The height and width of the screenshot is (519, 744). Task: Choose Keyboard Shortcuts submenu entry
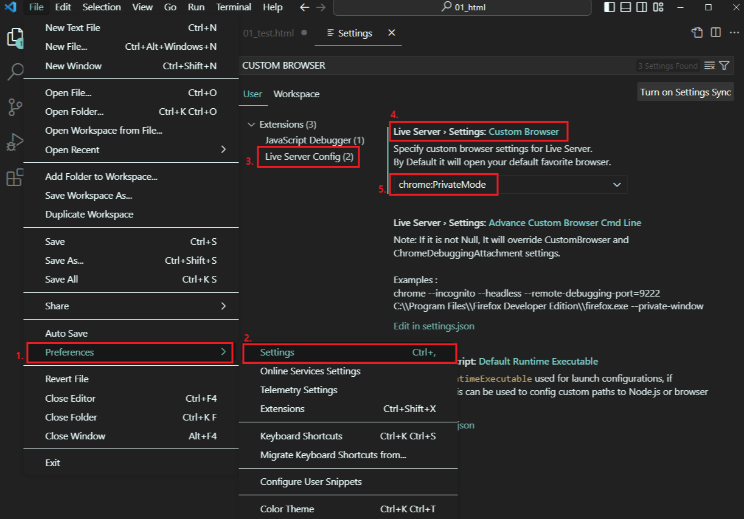[x=349, y=436]
